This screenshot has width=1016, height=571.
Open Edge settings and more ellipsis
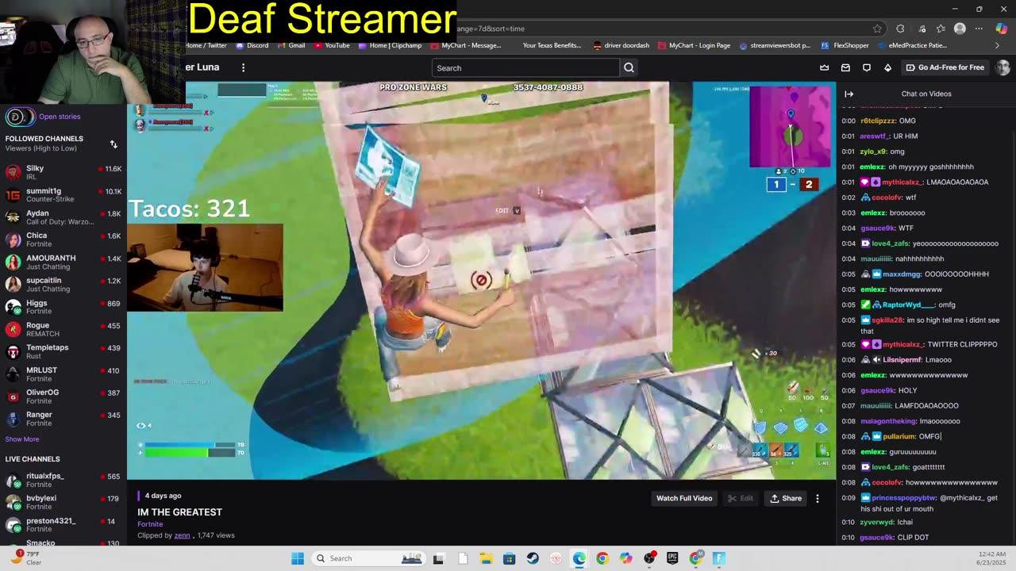click(980, 29)
